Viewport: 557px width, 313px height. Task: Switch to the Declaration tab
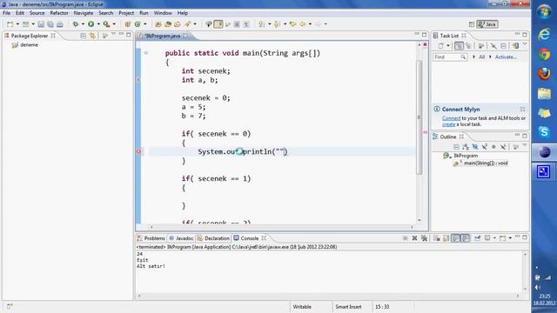tap(213, 238)
